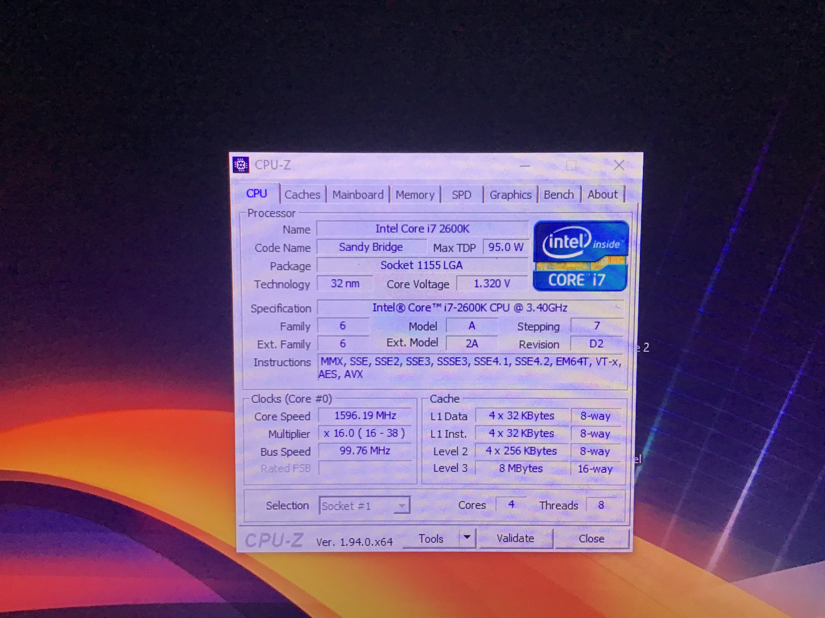Screen dimensions: 825x618
Task: Open the SPD tab
Action: click(x=461, y=195)
